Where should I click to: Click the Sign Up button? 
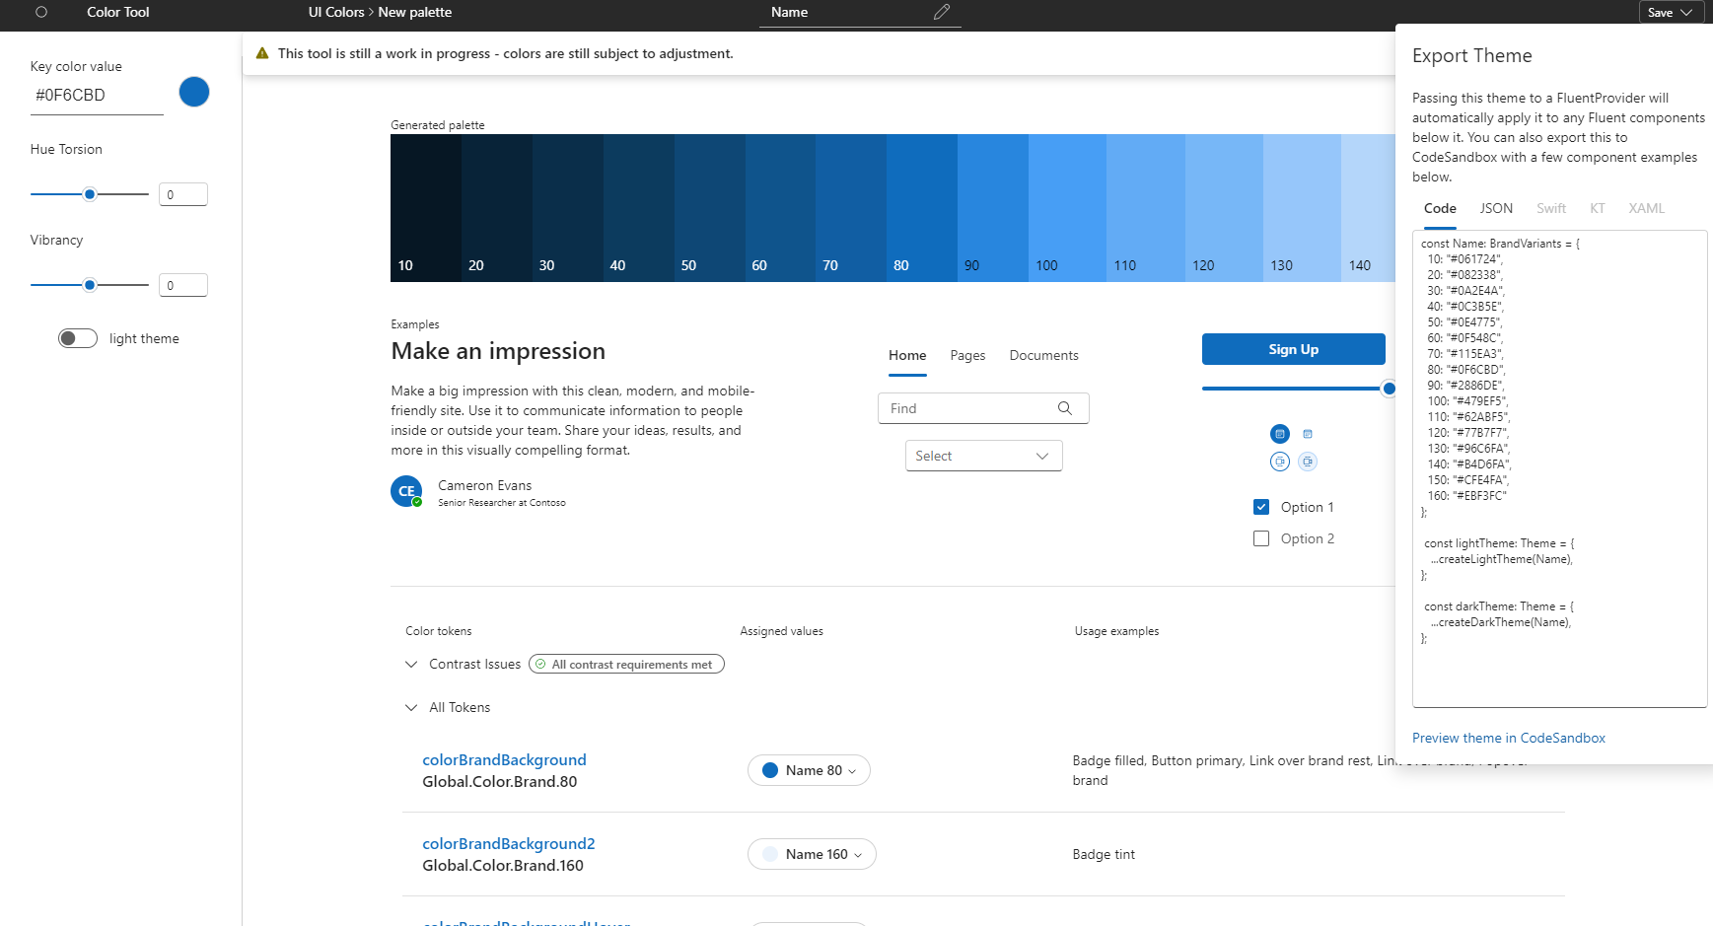pyautogui.click(x=1293, y=349)
